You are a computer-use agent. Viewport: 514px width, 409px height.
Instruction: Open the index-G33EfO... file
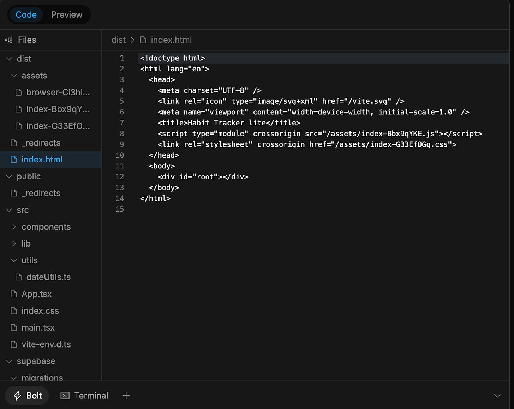[58, 126]
